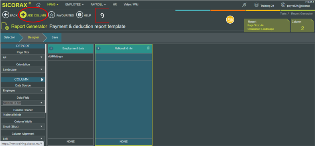Open the Data Source dropdown

pos(23,91)
